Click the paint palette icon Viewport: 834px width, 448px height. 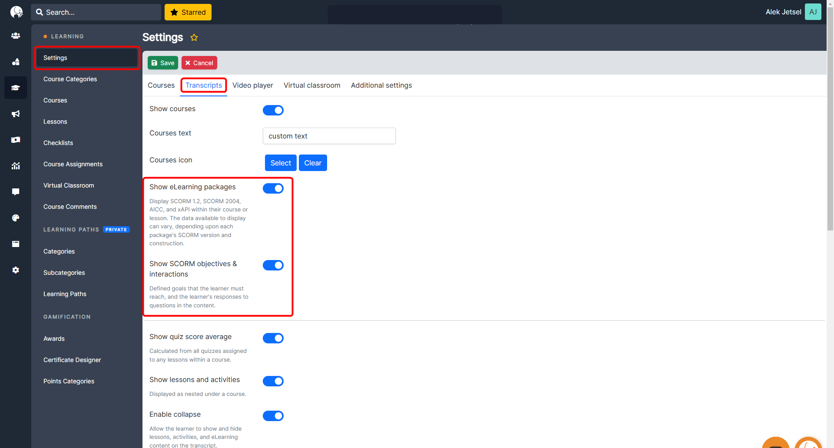[x=16, y=218]
